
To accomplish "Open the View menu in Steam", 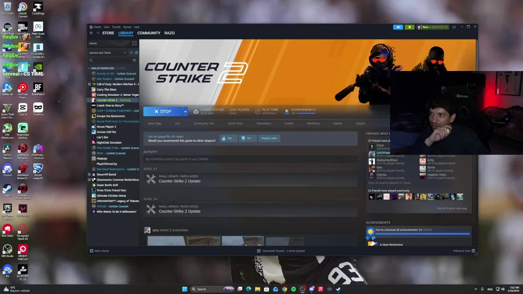I will (x=106, y=27).
